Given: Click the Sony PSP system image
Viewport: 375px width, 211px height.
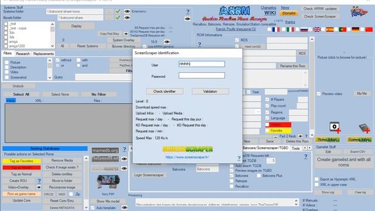Looking at the screenshot, I should coord(108,182).
